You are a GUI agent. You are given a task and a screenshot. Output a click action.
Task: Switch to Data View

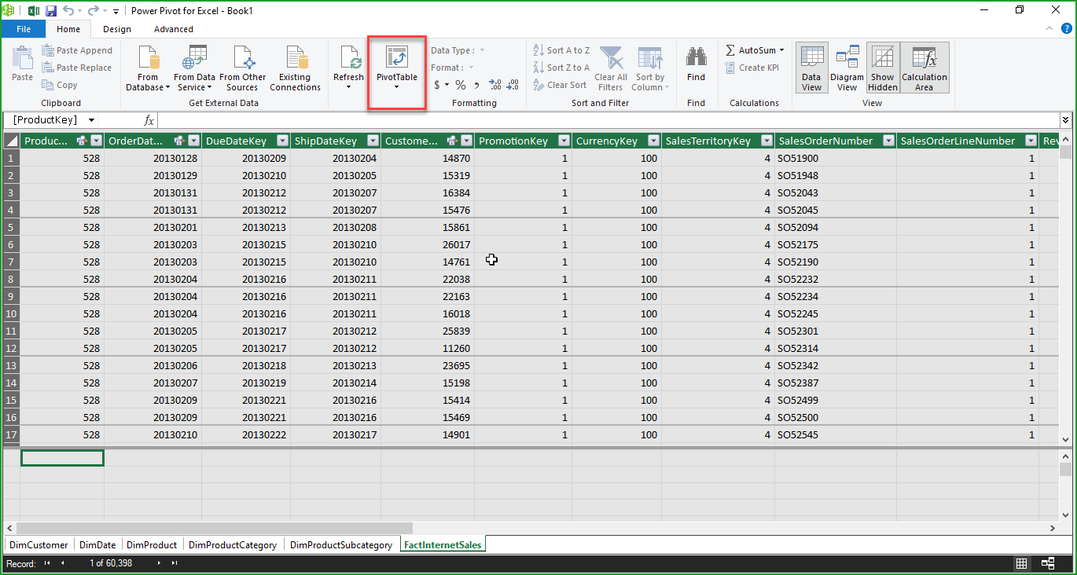(811, 68)
